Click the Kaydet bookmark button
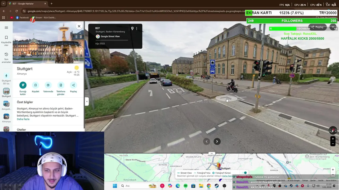The height and width of the screenshot is (190, 339). (x=35, y=87)
